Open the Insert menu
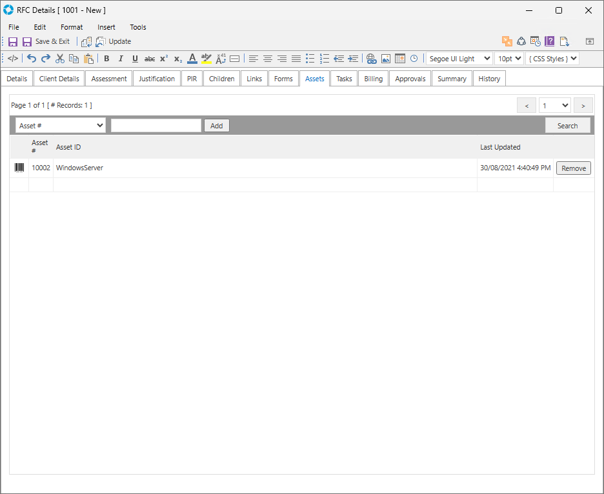 (x=106, y=27)
